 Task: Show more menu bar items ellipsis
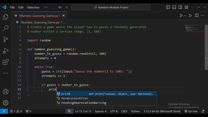tap(46, 7)
